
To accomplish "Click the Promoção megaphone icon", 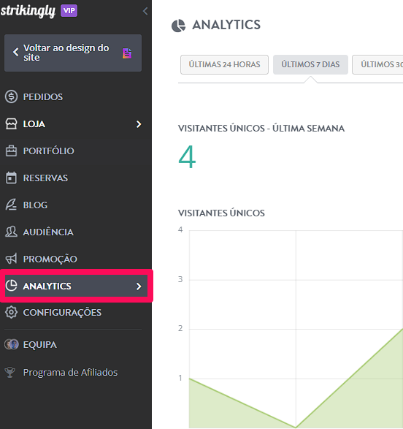I will tap(11, 259).
